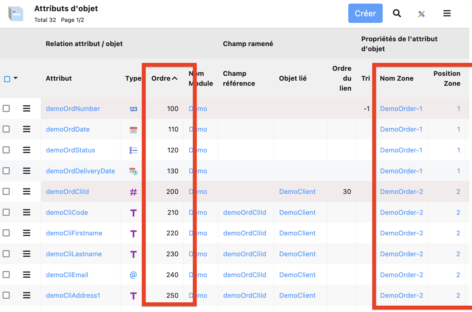Click the crossed tools icon in header
Image resolution: width=472 pixels, height=312 pixels.
421,14
